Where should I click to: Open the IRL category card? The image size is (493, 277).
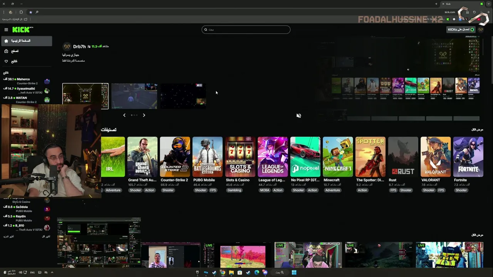[x=113, y=157]
